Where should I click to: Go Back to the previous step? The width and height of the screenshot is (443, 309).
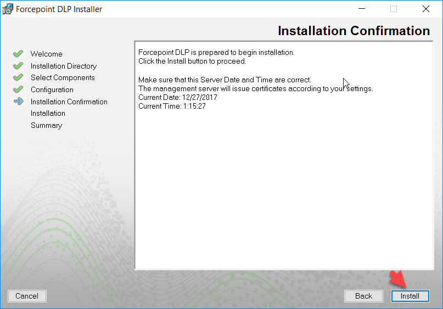[x=363, y=296]
